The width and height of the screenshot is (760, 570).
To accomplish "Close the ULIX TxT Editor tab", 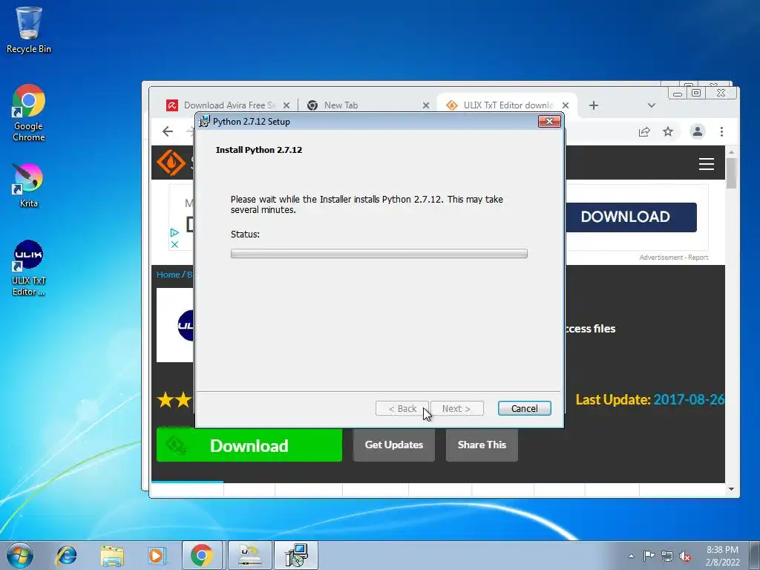I will point(565,105).
